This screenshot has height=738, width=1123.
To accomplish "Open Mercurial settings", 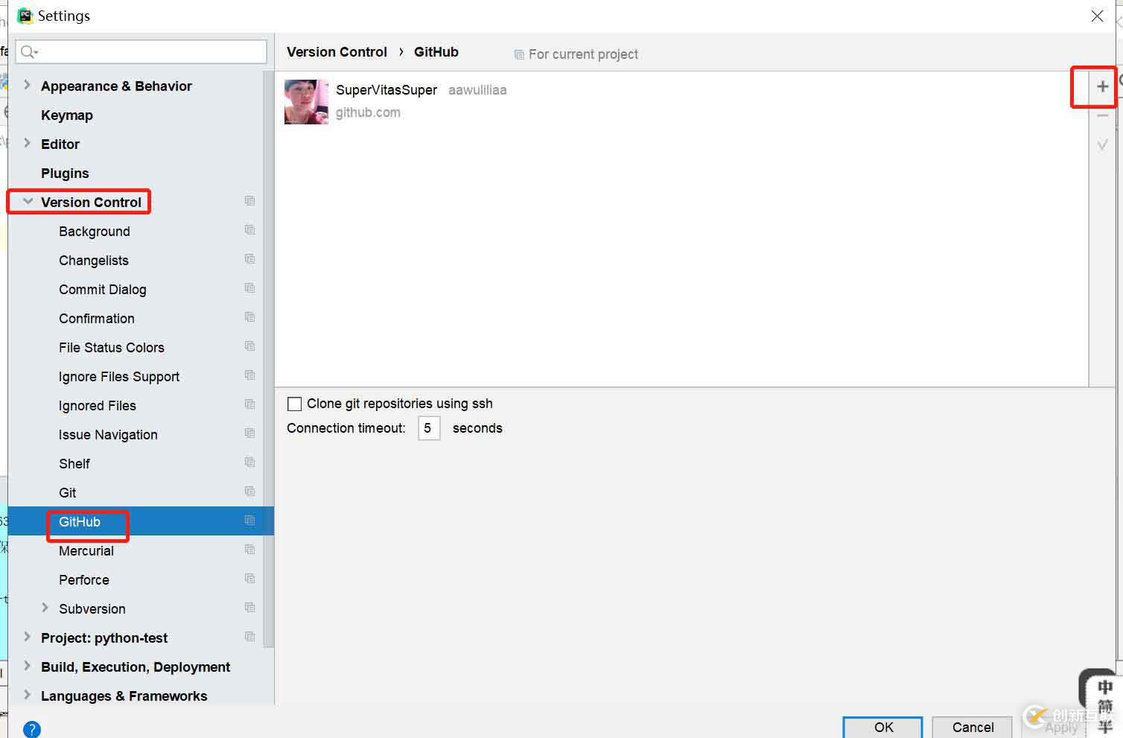I will 86,551.
